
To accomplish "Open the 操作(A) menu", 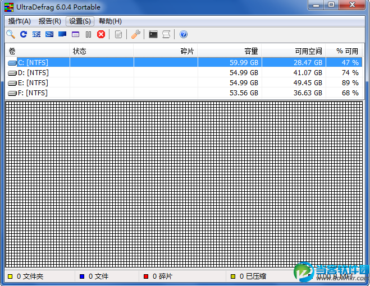I will (x=19, y=21).
